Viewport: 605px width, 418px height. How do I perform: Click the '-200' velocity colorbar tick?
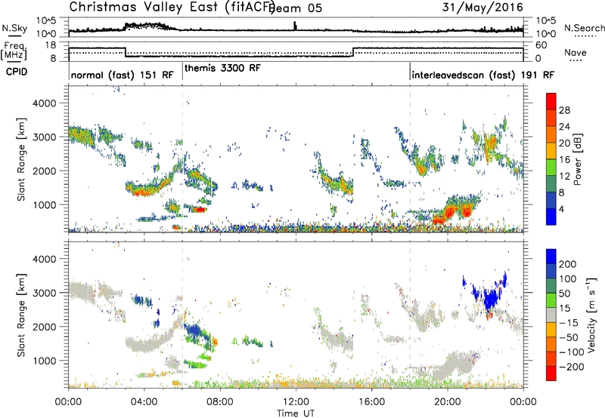570,367
